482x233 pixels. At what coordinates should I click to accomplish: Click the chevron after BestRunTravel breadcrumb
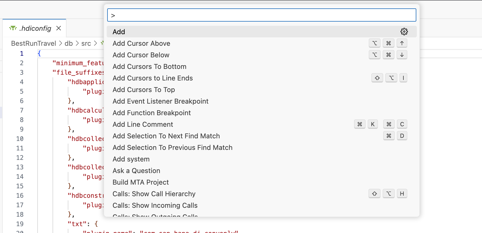pyautogui.click(x=60, y=43)
